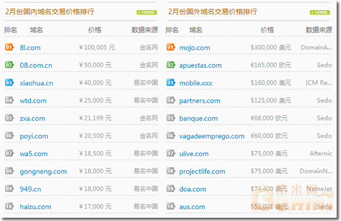Image resolution: width=341 pixels, height=221 pixels.
Task: Click rank 09 badge beside 949.cn
Action: (x=9, y=189)
